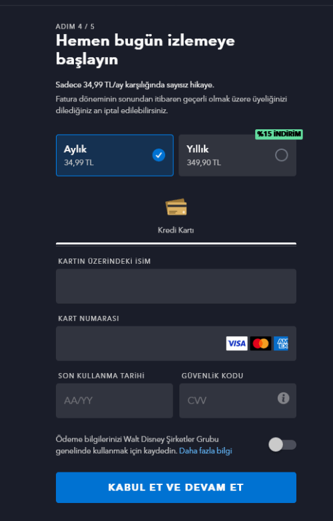Click the Mastercard logo
This screenshot has width=333, height=521.
(x=260, y=343)
